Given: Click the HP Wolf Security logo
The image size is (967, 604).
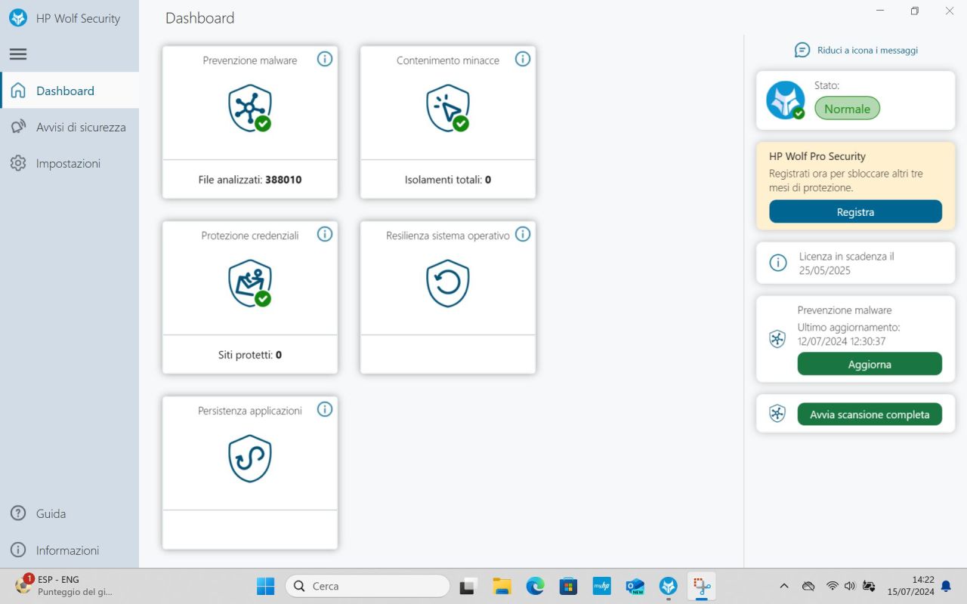Looking at the screenshot, I should pos(18,18).
